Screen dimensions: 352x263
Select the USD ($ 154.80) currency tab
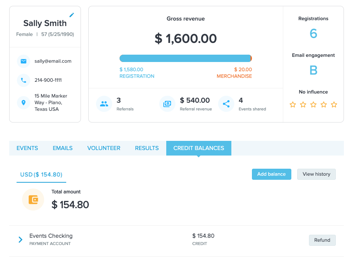point(41,175)
